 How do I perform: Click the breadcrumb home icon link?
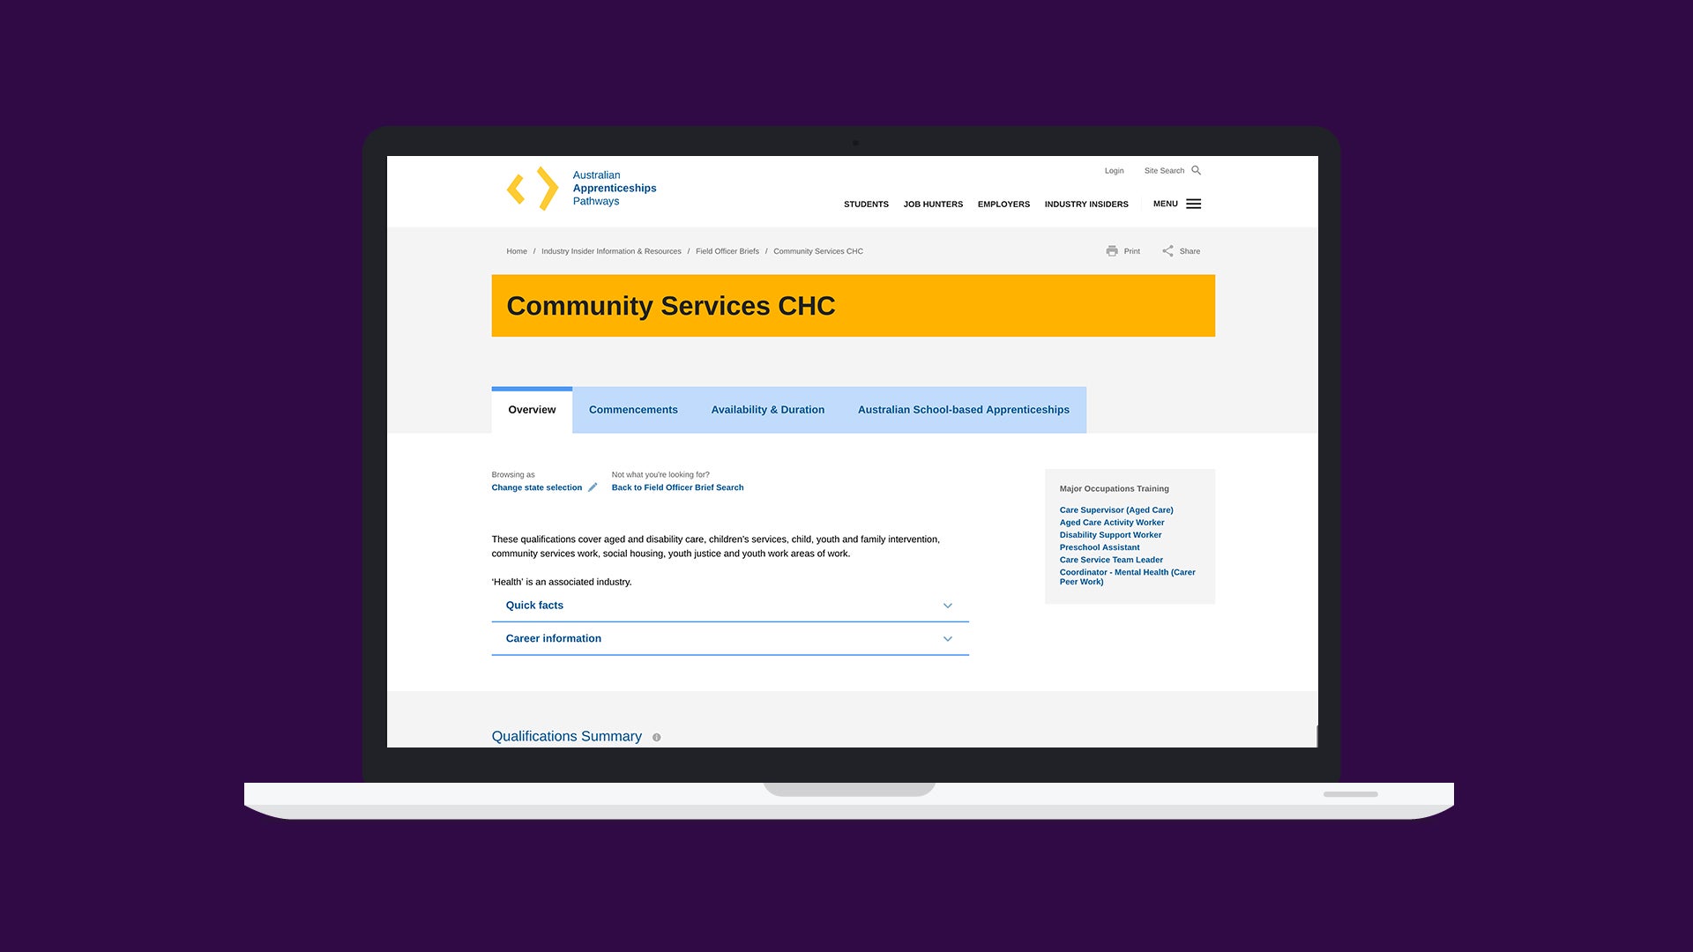pyautogui.click(x=516, y=251)
